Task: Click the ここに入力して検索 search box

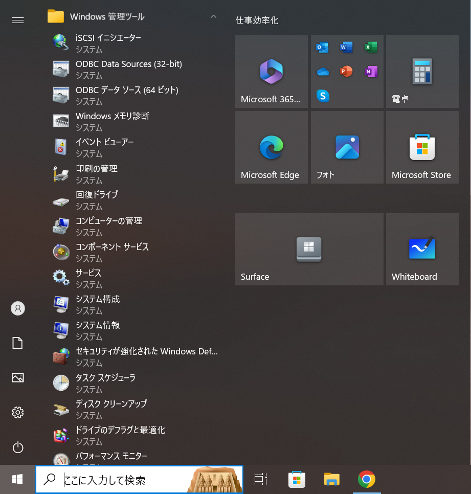Action: [139, 480]
